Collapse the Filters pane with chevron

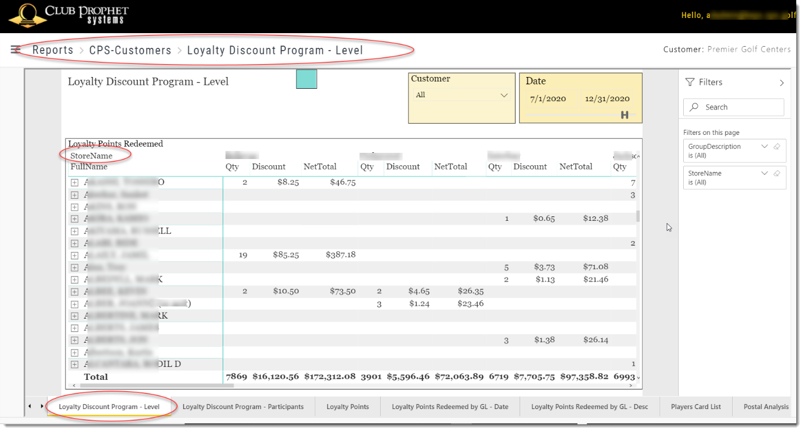[782, 83]
